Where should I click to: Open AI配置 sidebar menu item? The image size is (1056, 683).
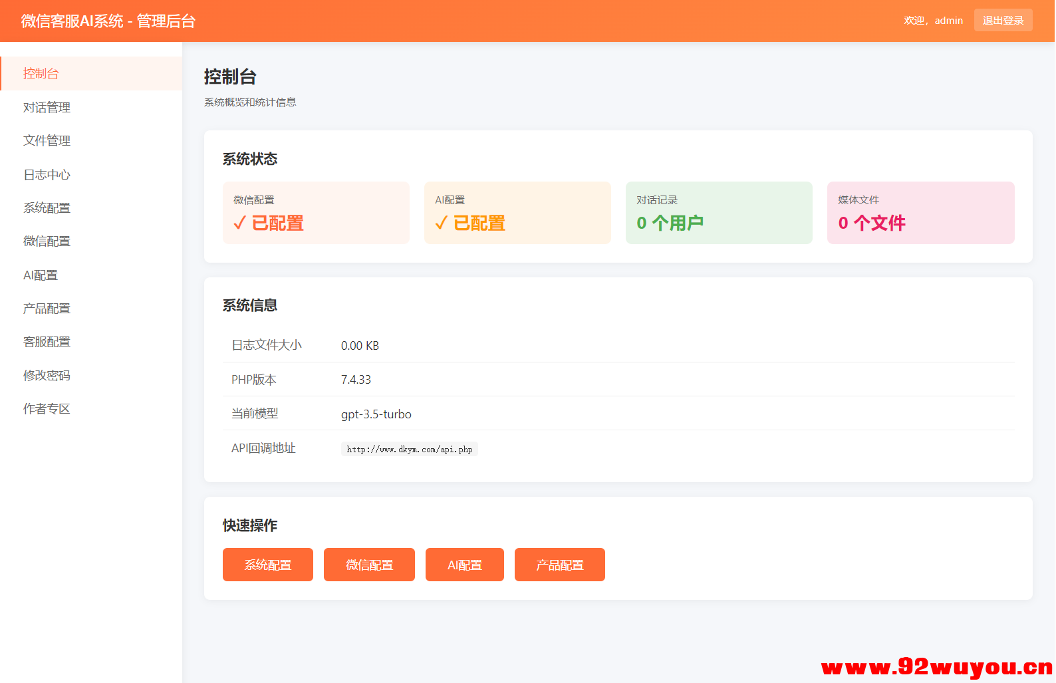click(x=41, y=275)
